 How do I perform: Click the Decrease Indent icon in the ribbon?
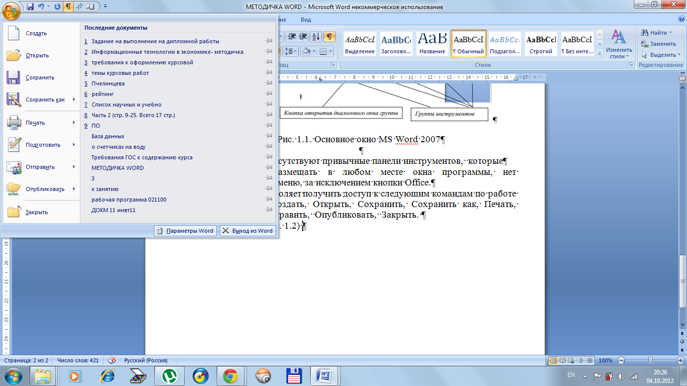point(292,36)
